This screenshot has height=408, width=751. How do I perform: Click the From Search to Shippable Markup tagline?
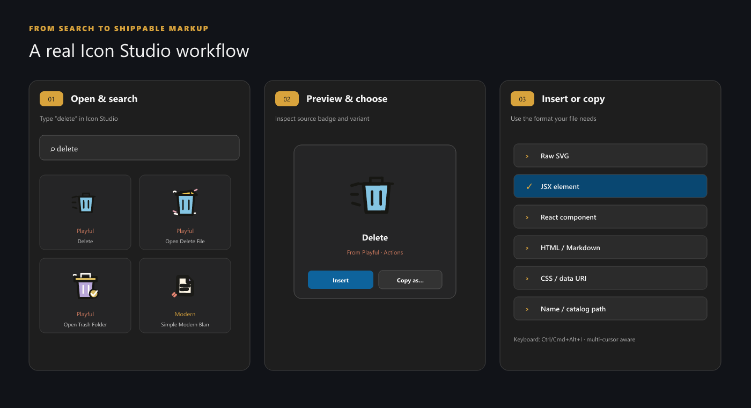point(119,28)
